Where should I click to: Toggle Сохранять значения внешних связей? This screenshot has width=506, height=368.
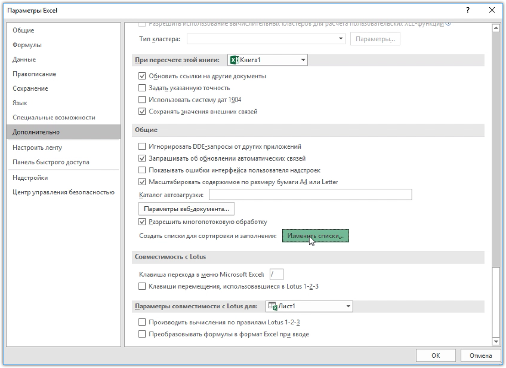[142, 112]
